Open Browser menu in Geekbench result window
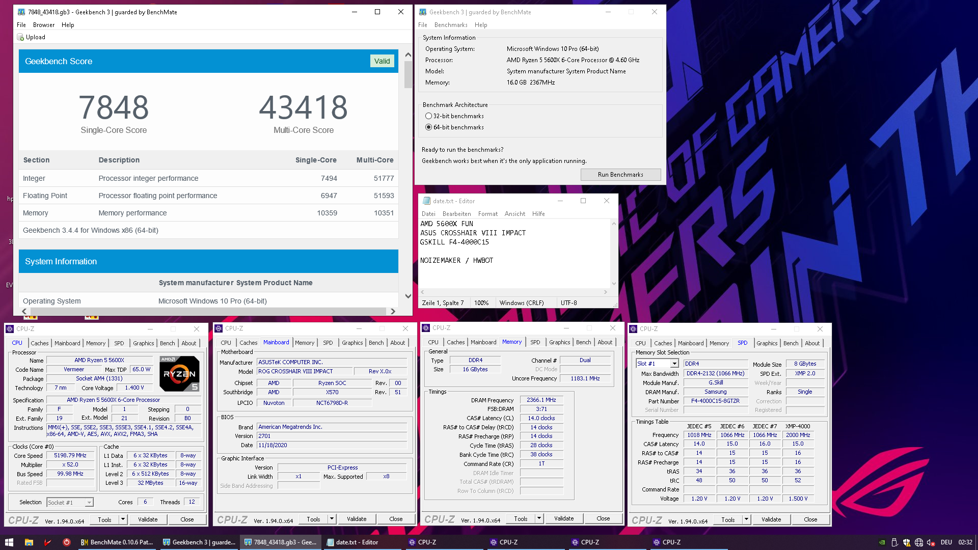This screenshot has width=978, height=550. pos(44,25)
